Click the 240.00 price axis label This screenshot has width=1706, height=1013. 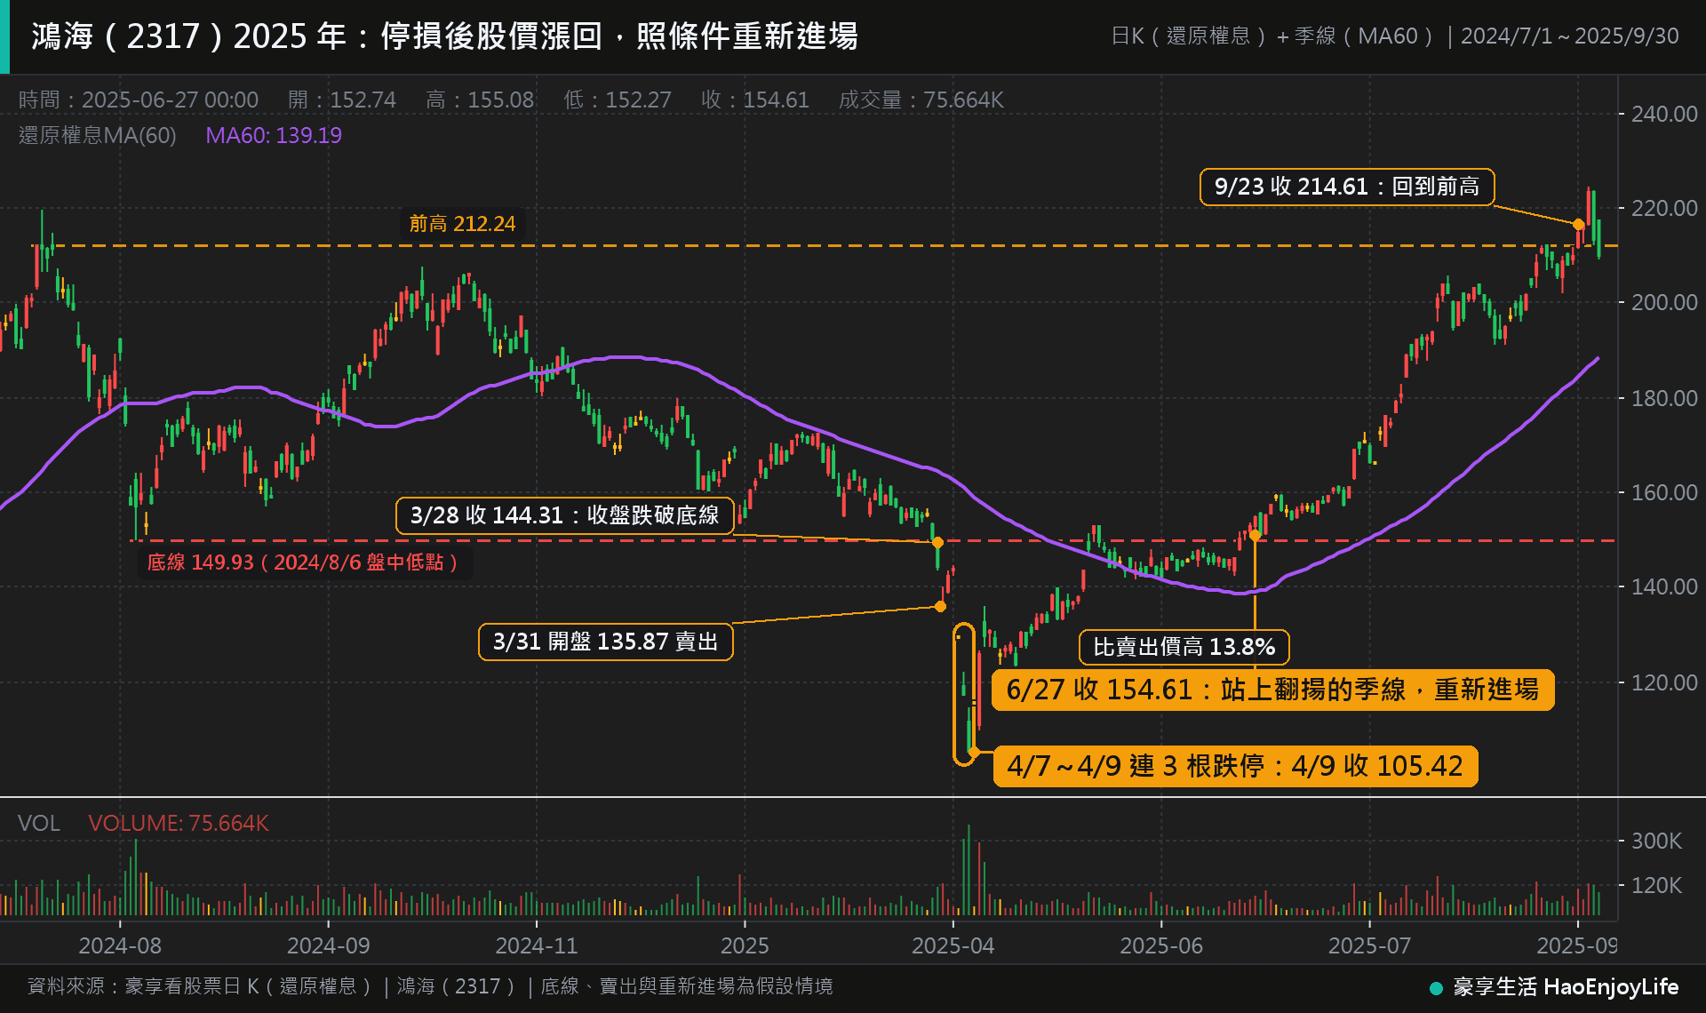point(1664,114)
